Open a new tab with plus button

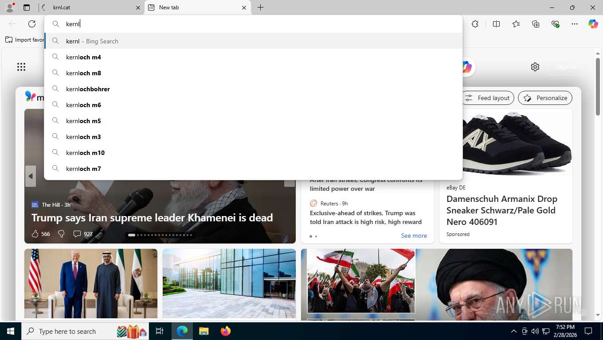coord(261,8)
